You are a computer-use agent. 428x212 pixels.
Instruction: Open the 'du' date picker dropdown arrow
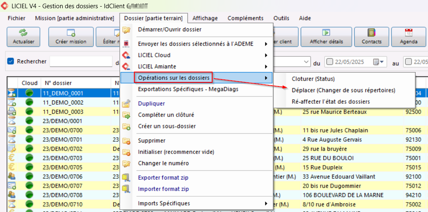[382, 62]
